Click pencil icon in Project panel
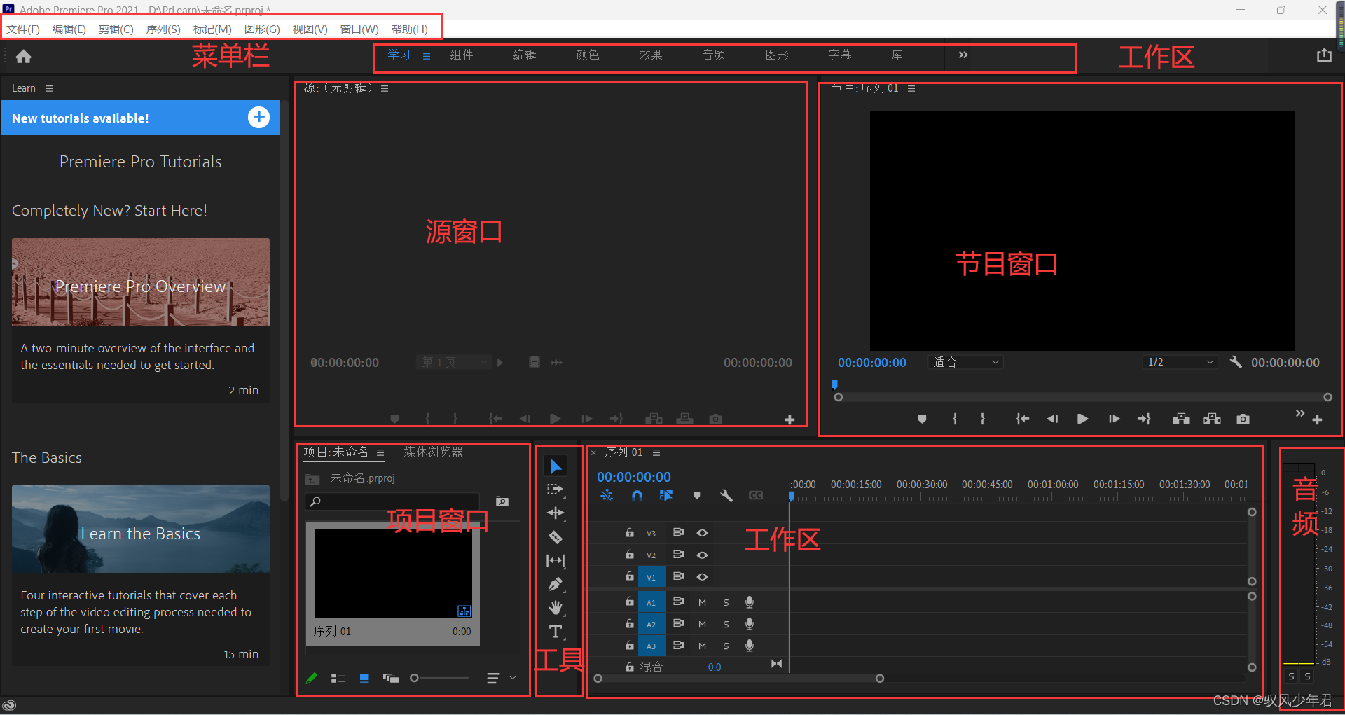The height and width of the screenshot is (715, 1345). coord(312,678)
